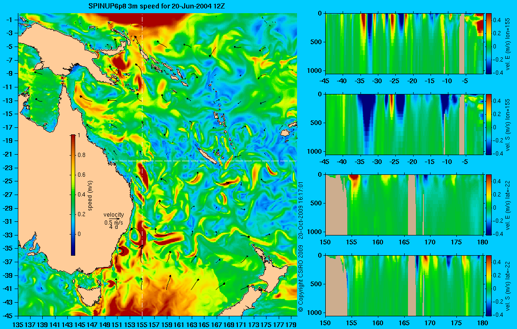The height and width of the screenshot is (329, 517).
Task: Click the "20-Oct-2009 16:17:01" timestamp text
Action: click(300, 210)
